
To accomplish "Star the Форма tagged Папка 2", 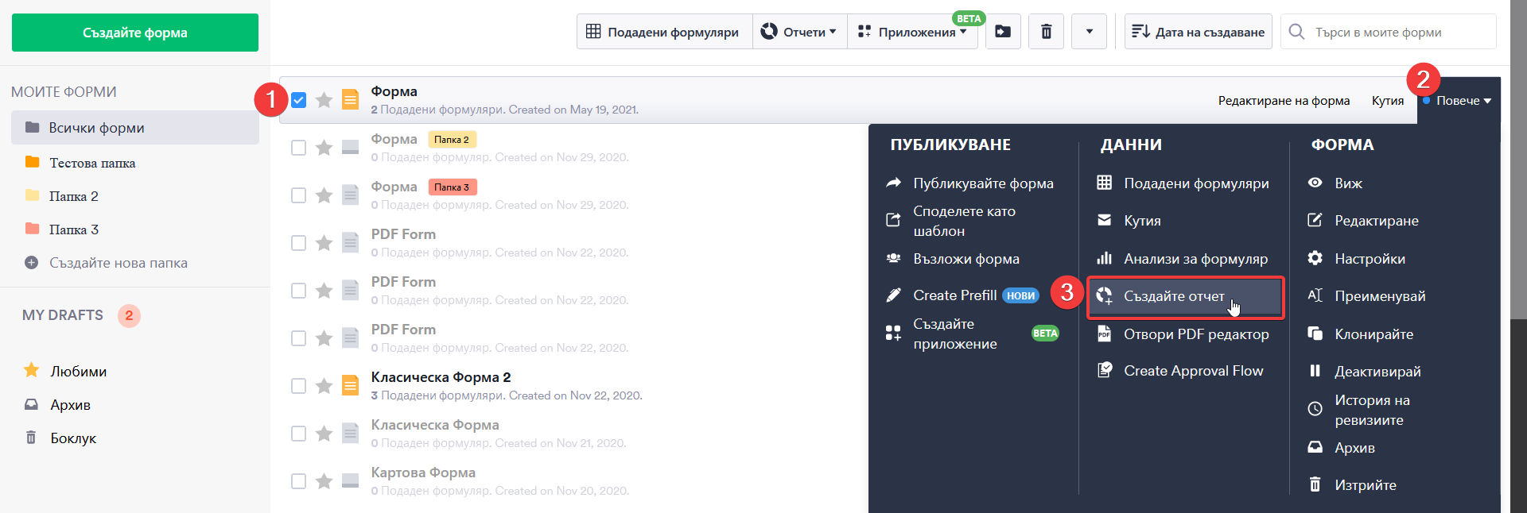I will click(x=324, y=148).
